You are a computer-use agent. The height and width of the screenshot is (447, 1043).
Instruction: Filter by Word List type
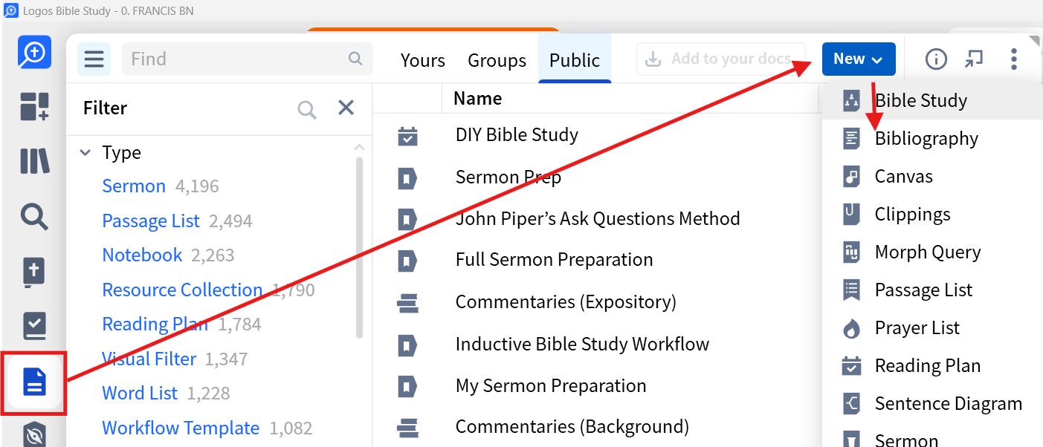[x=140, y=393]
